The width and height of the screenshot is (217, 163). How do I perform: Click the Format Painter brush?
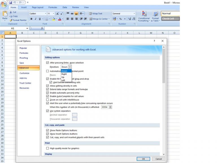click(11, 20)
